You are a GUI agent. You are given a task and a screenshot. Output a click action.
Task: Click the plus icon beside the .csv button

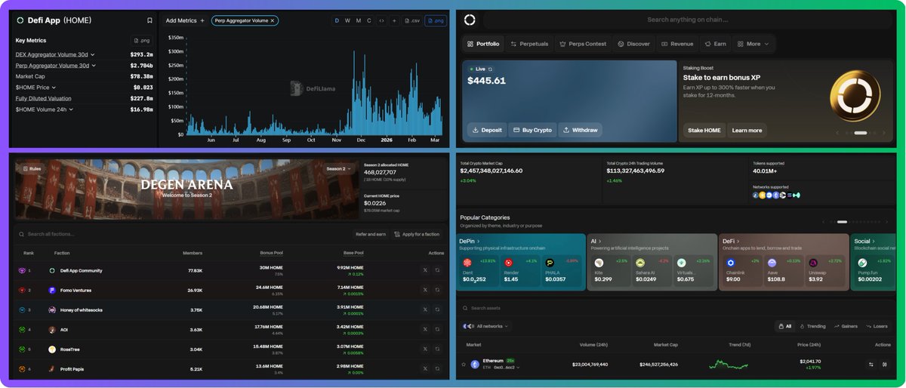coord(393,20)
